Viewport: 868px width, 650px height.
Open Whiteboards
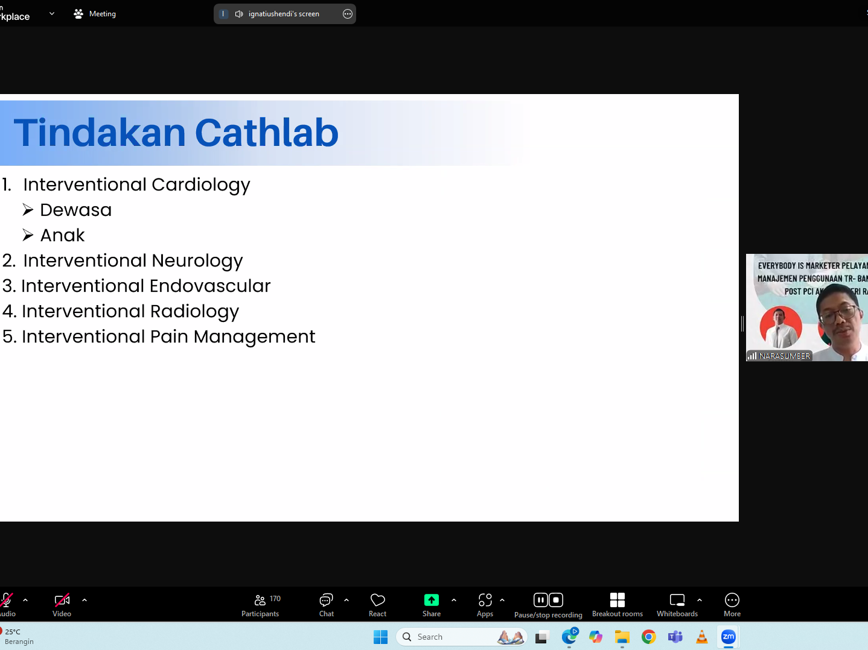pyautogui.click(x=677, y=605)
